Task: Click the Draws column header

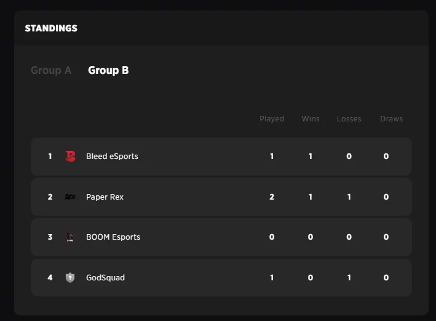Action: click(x=391, y=119)
